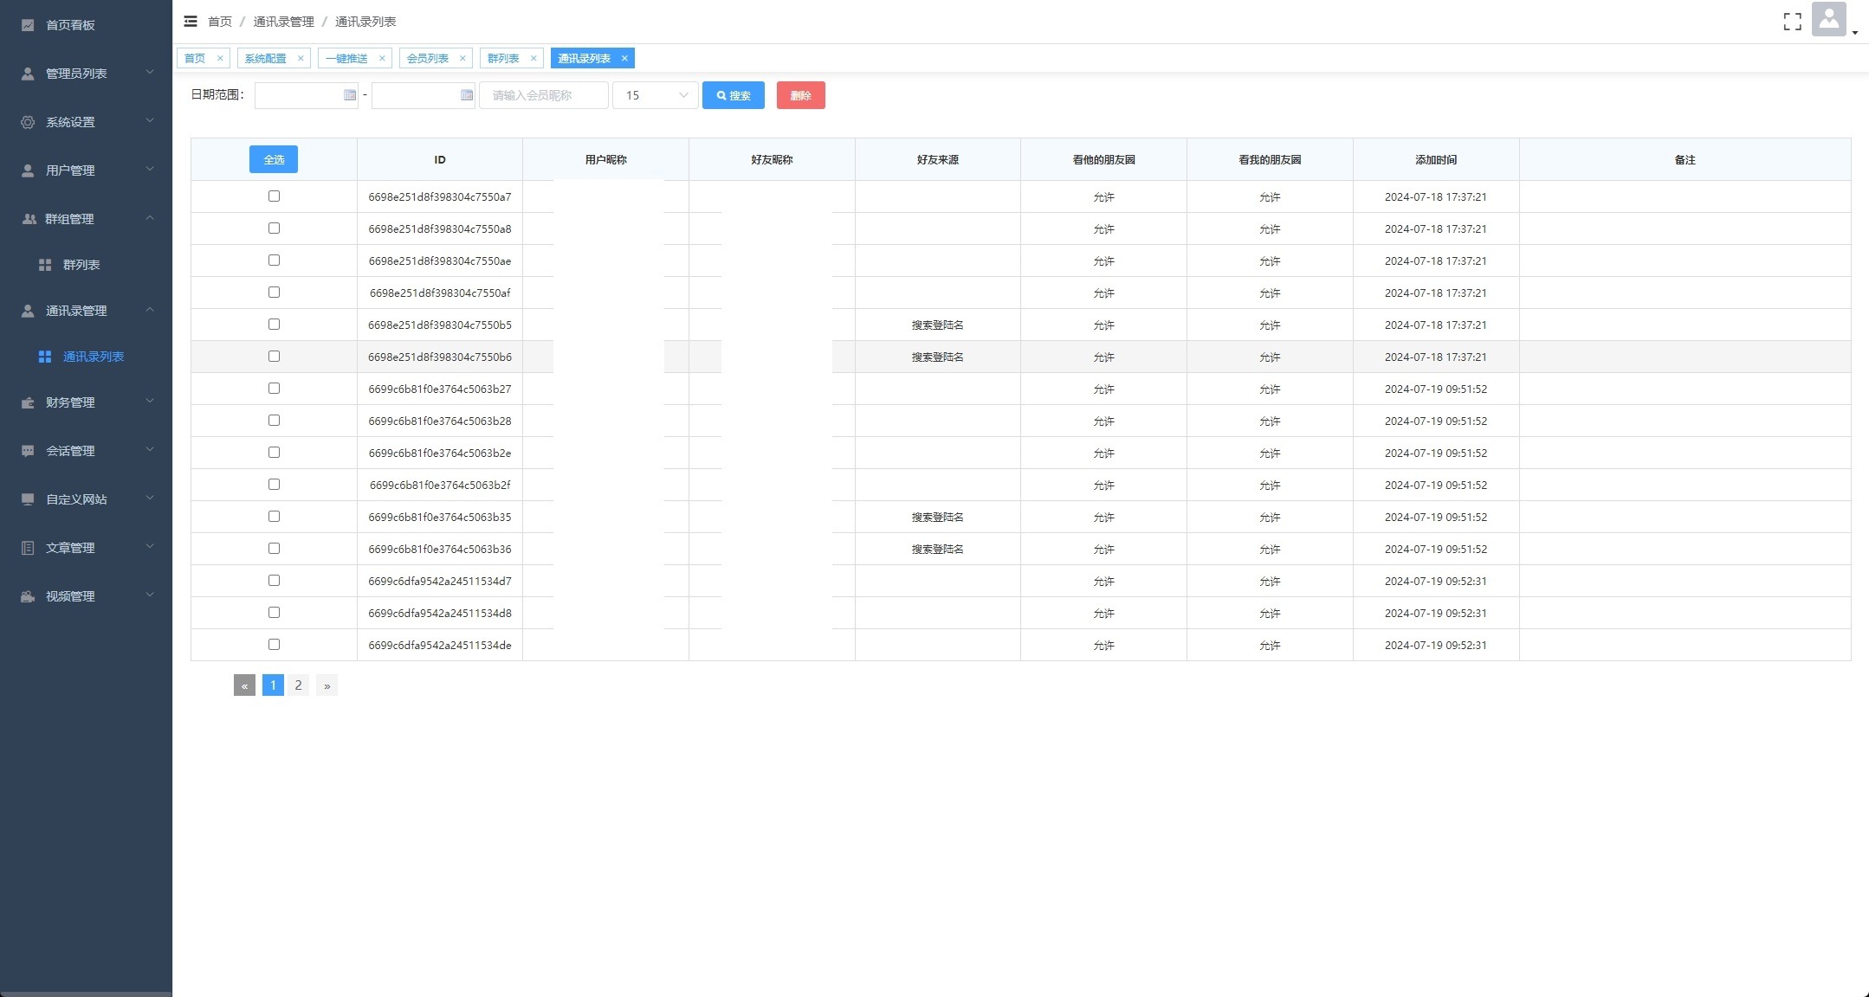This screenshot has width=1869, height=997.
Task: Click the 通讯录列表 grid icon
Action: point(45,357)
